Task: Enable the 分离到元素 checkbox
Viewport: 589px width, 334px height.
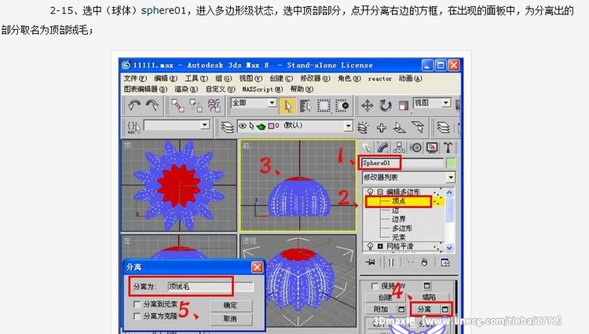Action: 137,303
